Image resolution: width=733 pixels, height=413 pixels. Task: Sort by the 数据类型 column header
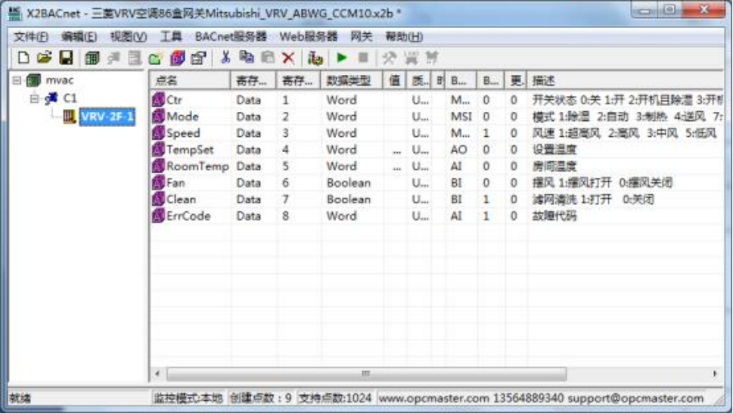tap(351, 80)
